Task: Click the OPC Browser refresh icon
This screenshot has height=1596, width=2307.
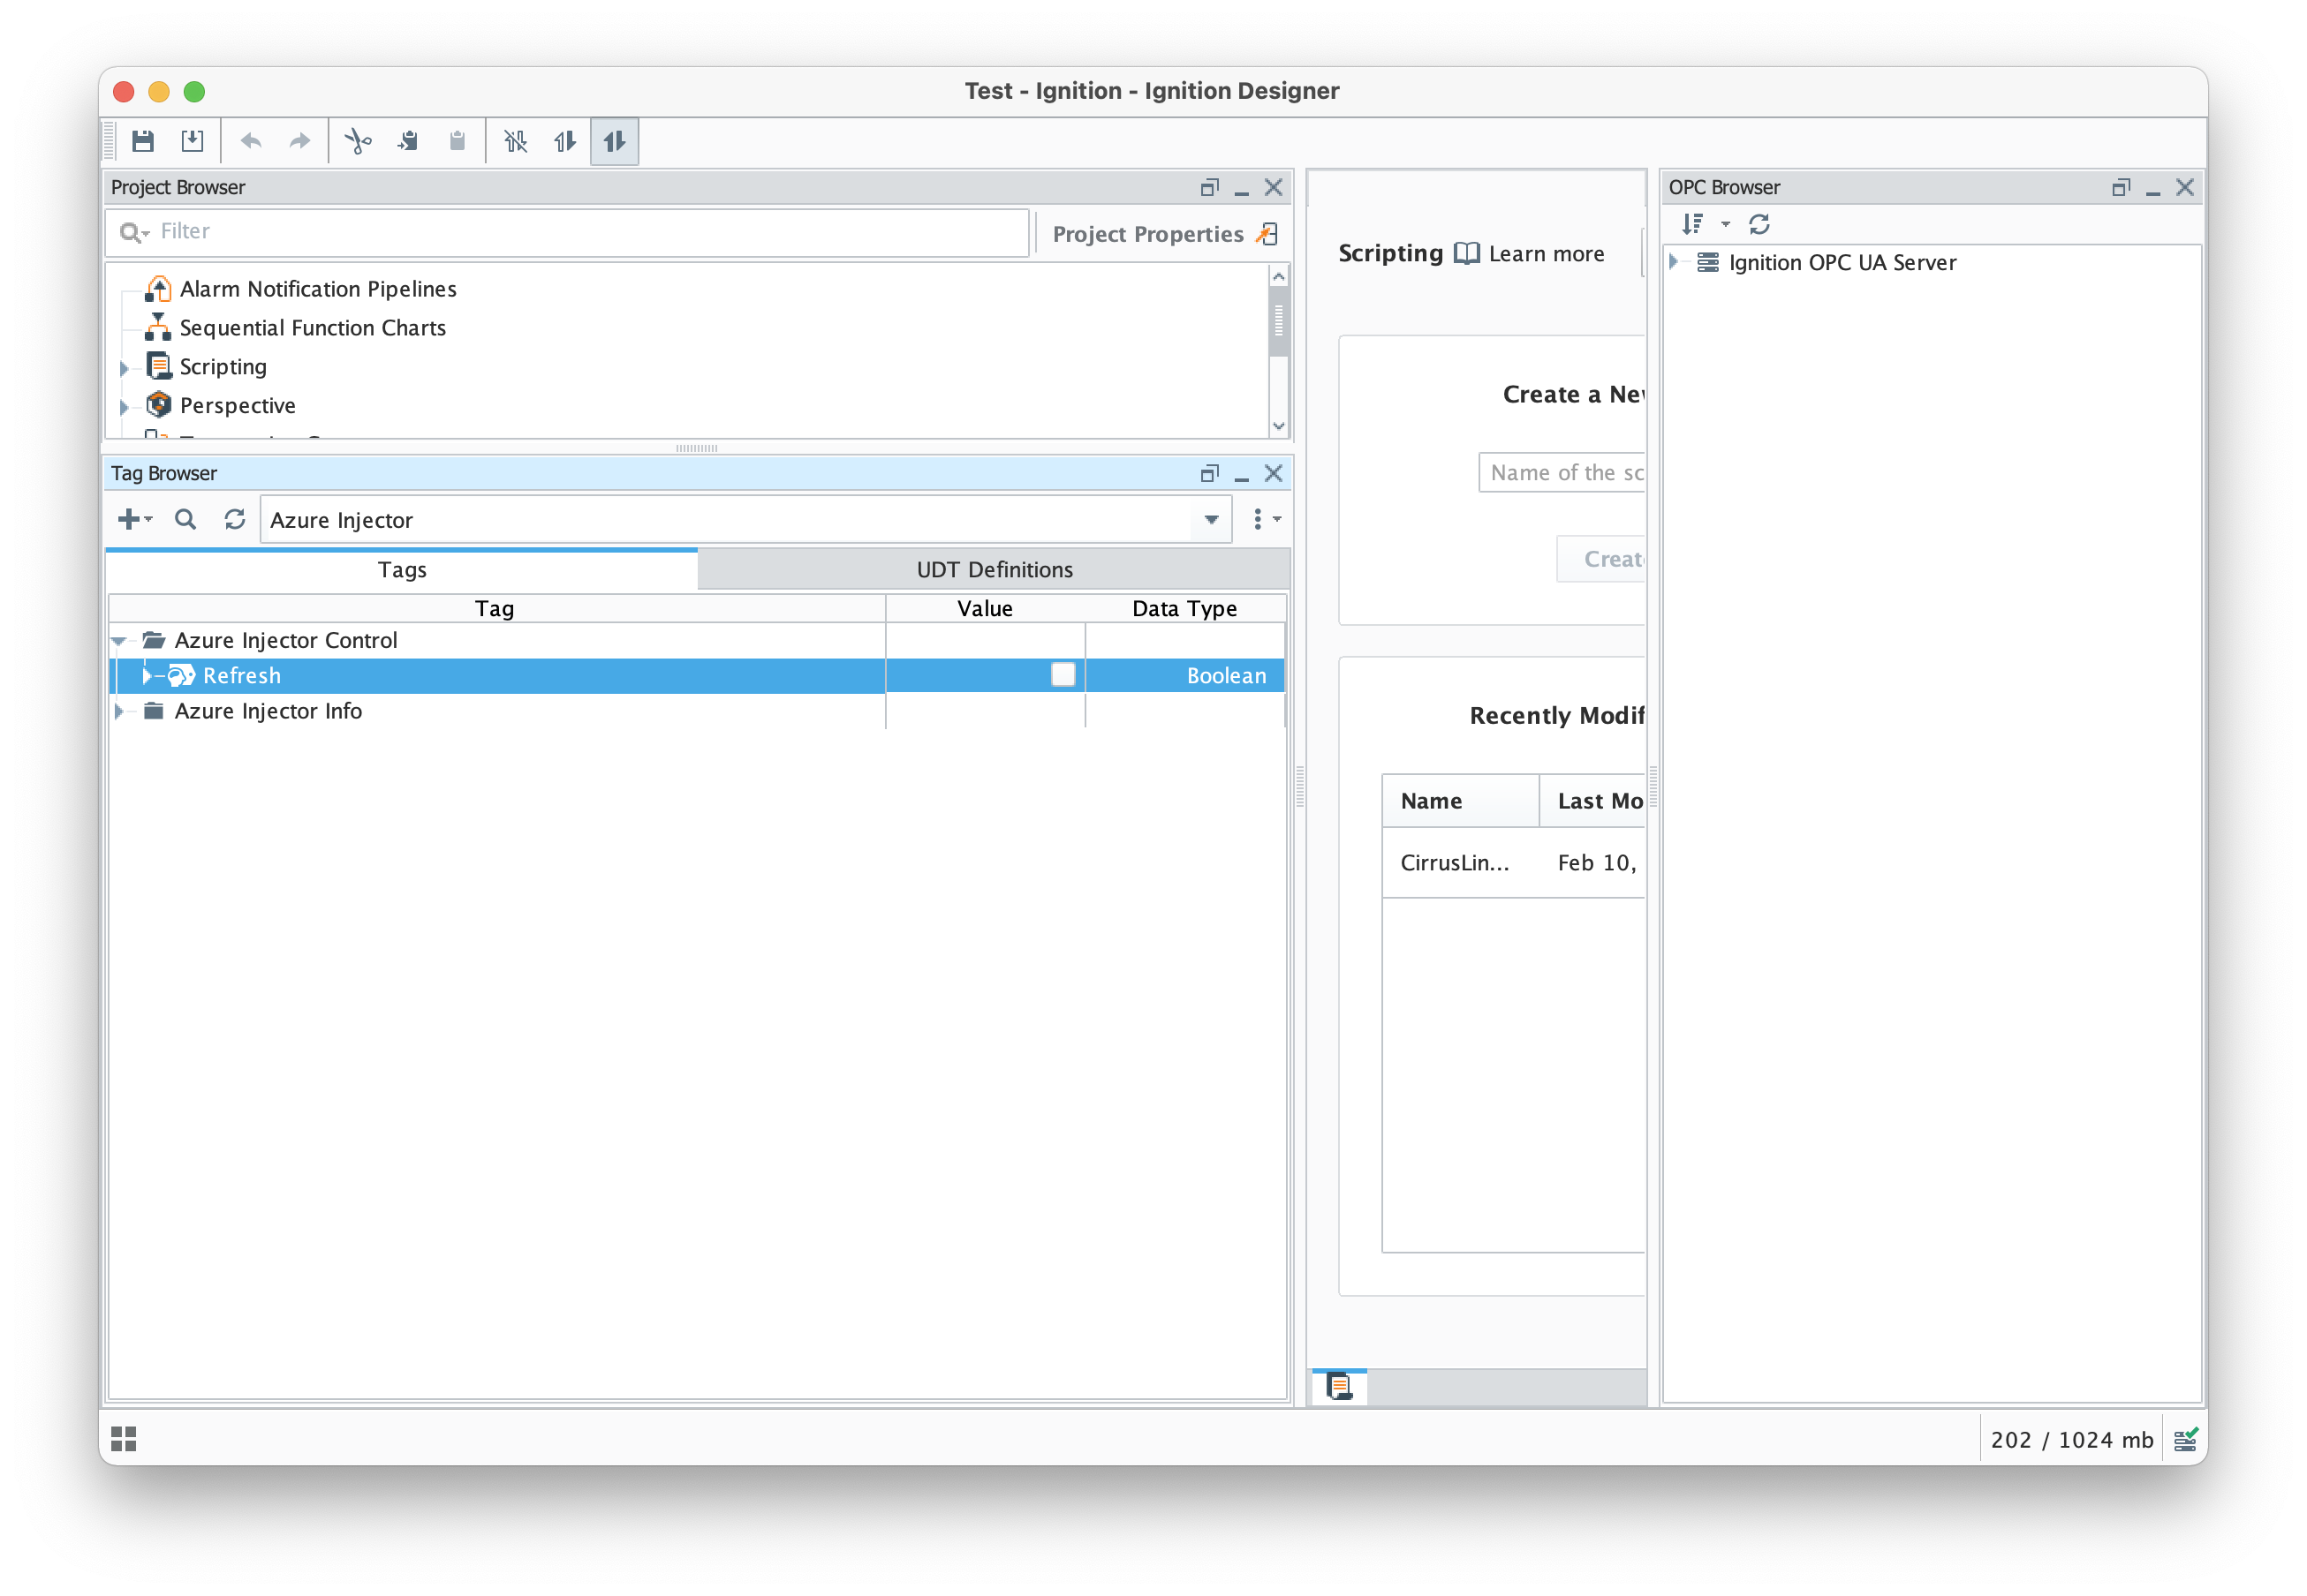Action: pyautogui.click(x=1759, y=224)
